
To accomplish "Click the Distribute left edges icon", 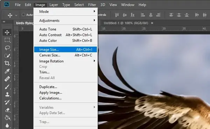I will [x=197, y=15].
